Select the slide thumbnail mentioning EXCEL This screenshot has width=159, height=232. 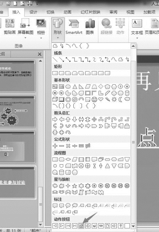tap(17, 147)
